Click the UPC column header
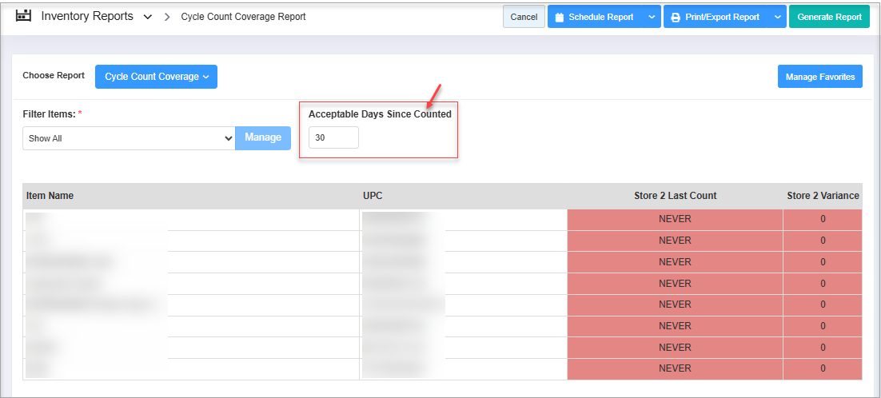 coord(373,196)
